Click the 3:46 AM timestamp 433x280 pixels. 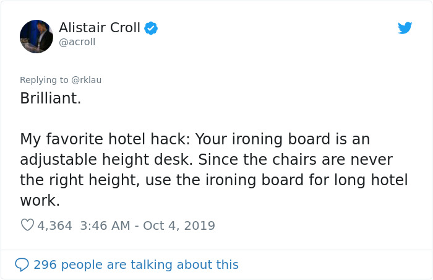pos(106,225)
